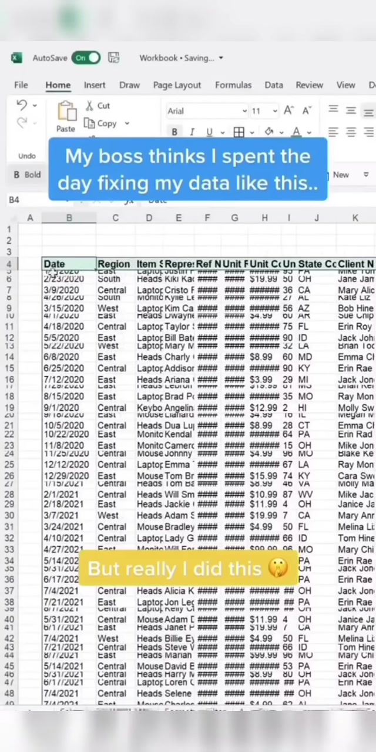Increase font size with the larger A icon

[x=288, y=110]
